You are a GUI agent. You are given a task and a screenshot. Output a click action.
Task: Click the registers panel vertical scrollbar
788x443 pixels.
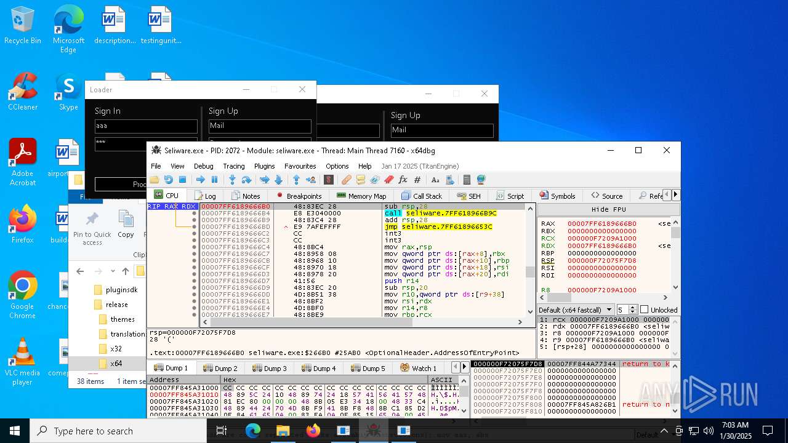point(675,254)
